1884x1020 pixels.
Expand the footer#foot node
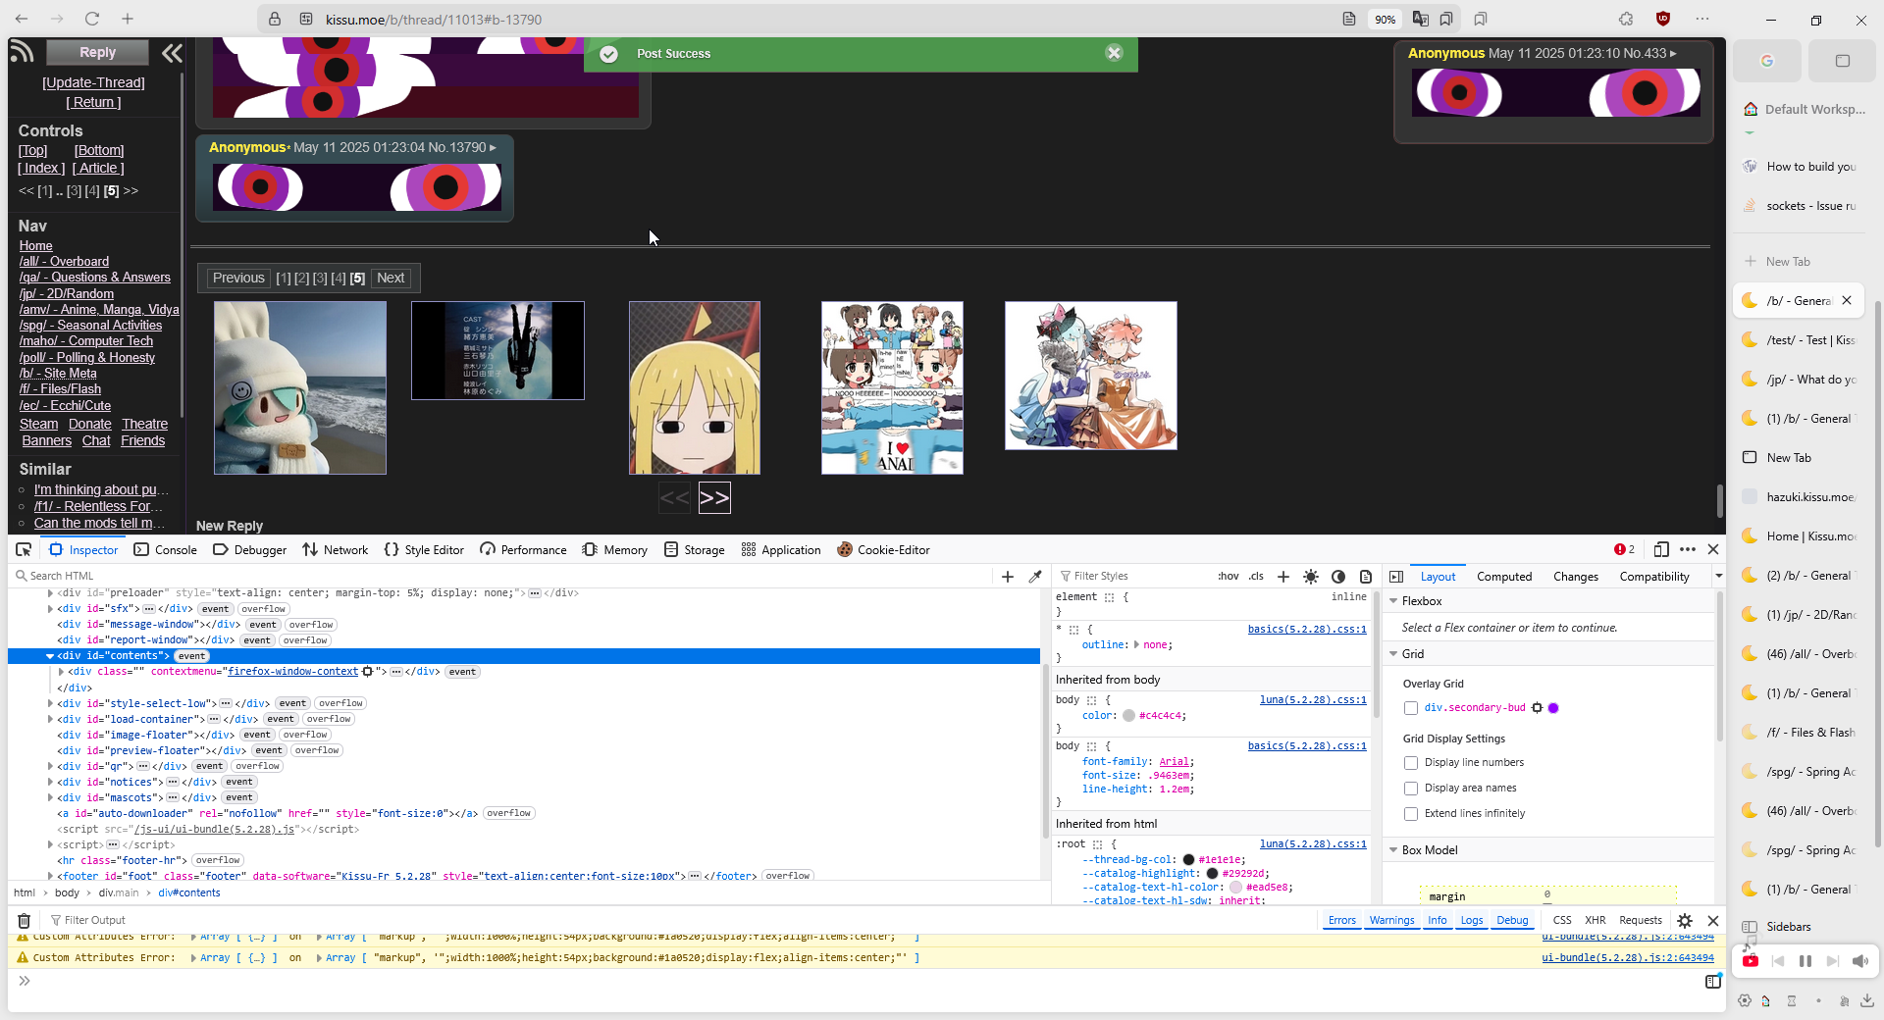click(50, 877)
